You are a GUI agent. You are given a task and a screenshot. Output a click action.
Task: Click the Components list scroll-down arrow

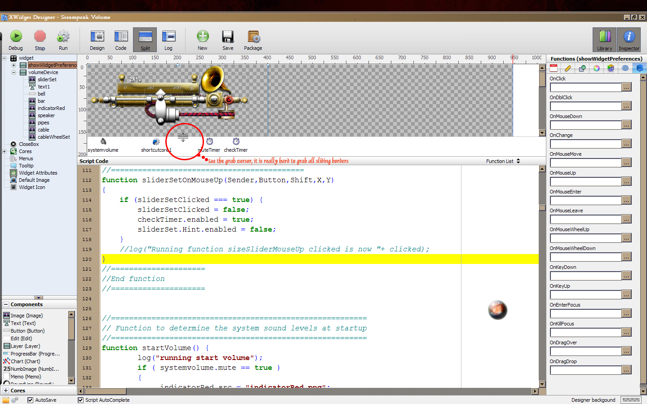point(71,381)
